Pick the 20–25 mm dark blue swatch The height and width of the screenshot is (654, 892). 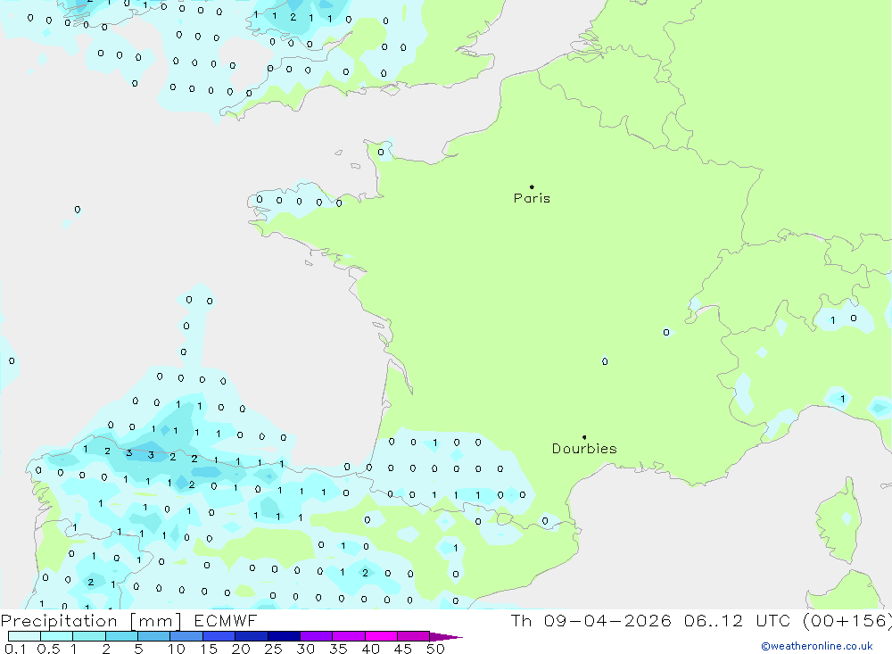(252, 636)
